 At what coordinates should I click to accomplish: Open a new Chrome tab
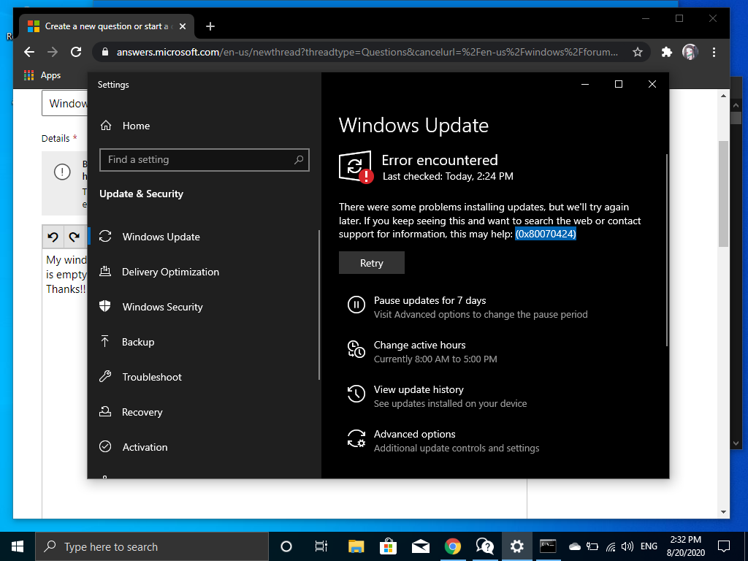coord(210,26)
